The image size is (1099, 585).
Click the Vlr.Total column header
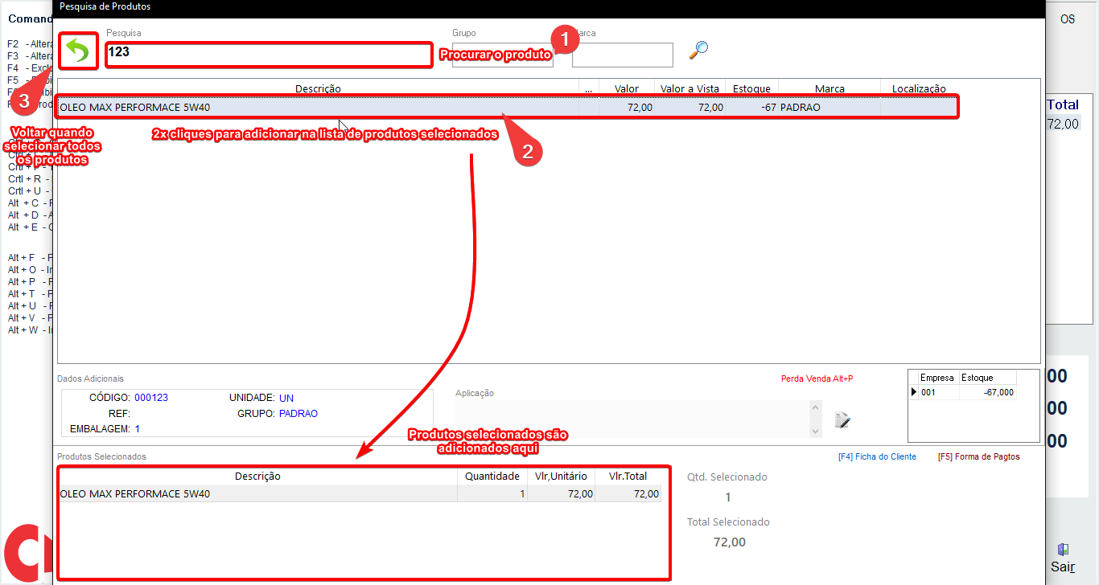[628, 476]
